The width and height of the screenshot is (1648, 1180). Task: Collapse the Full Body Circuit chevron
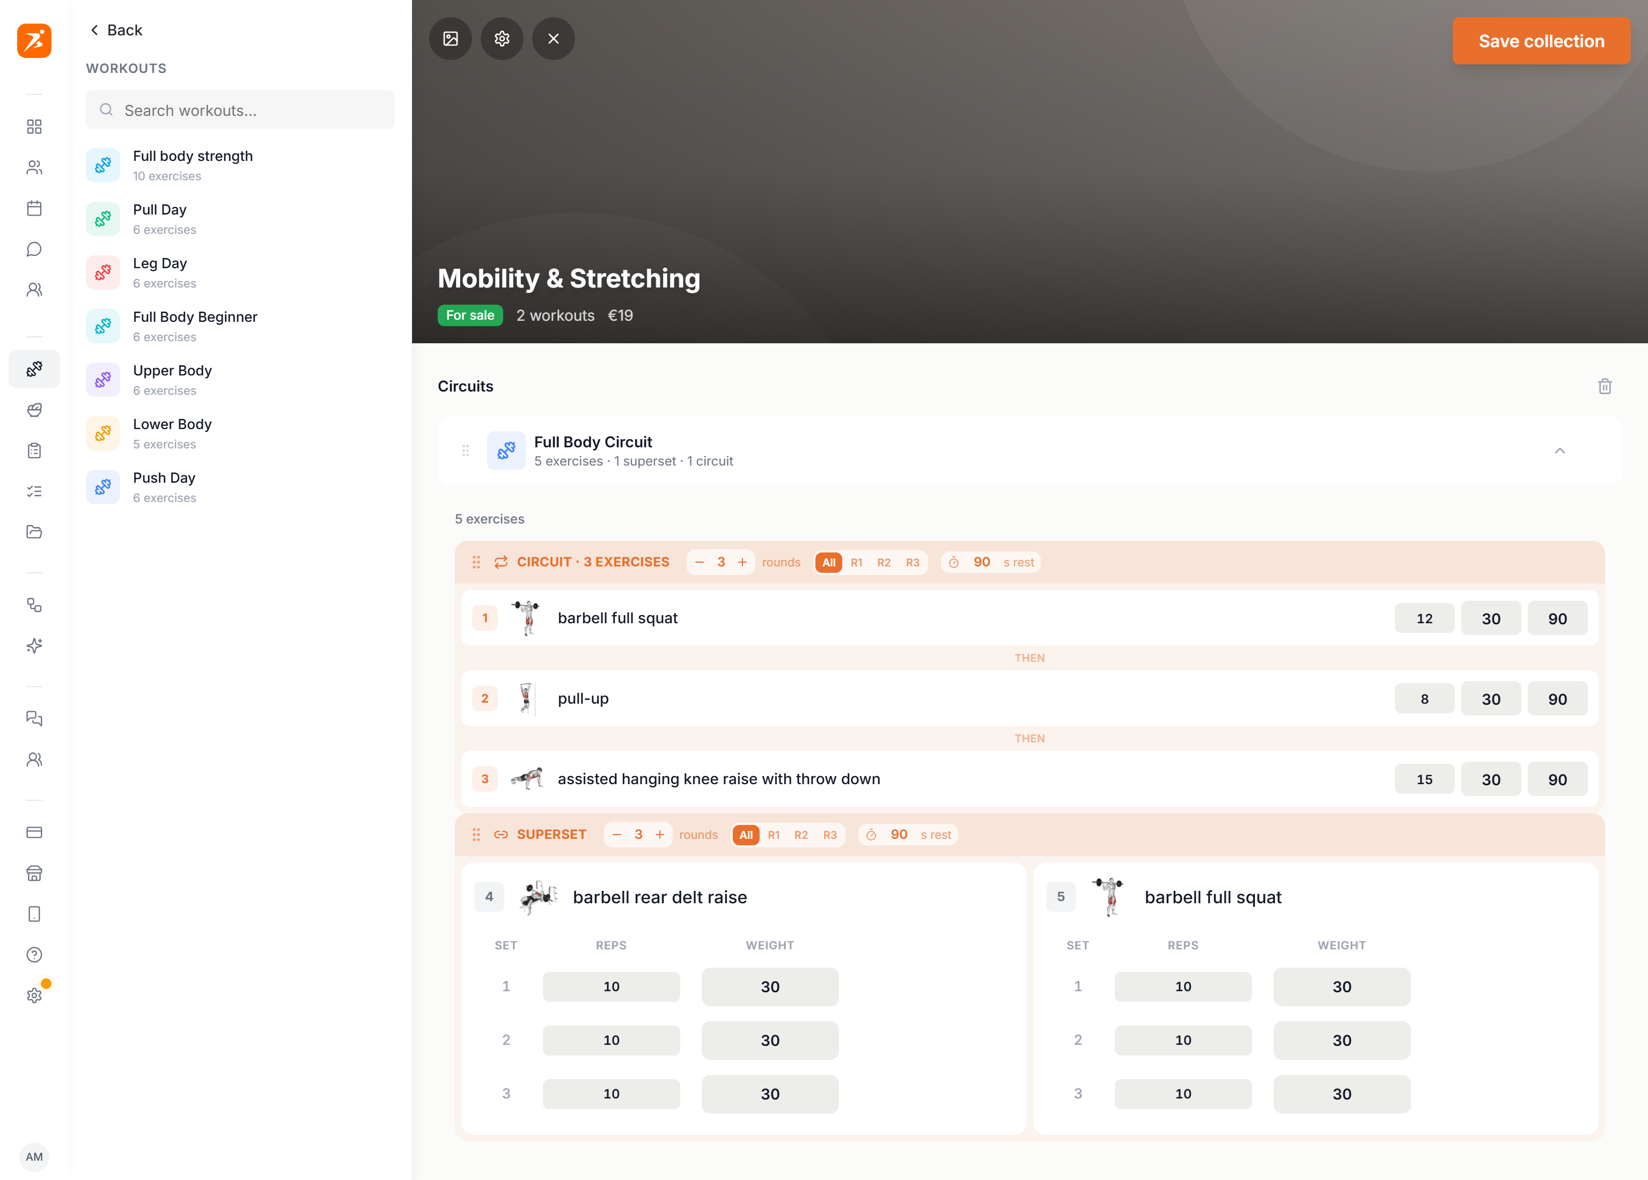click(x=1559, y=451)
